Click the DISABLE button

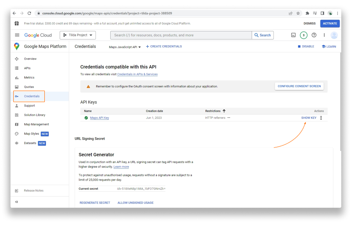click(x=306, y=47)
